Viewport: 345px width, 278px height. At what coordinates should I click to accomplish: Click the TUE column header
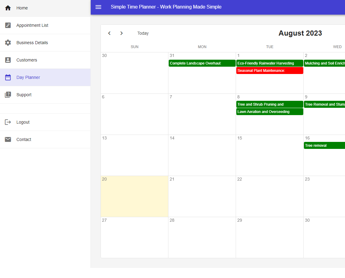coord(269,47)
